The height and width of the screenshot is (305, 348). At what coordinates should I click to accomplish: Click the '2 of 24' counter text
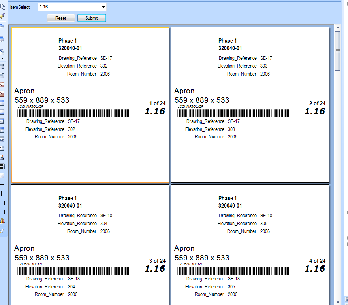[x=317, y=103]
